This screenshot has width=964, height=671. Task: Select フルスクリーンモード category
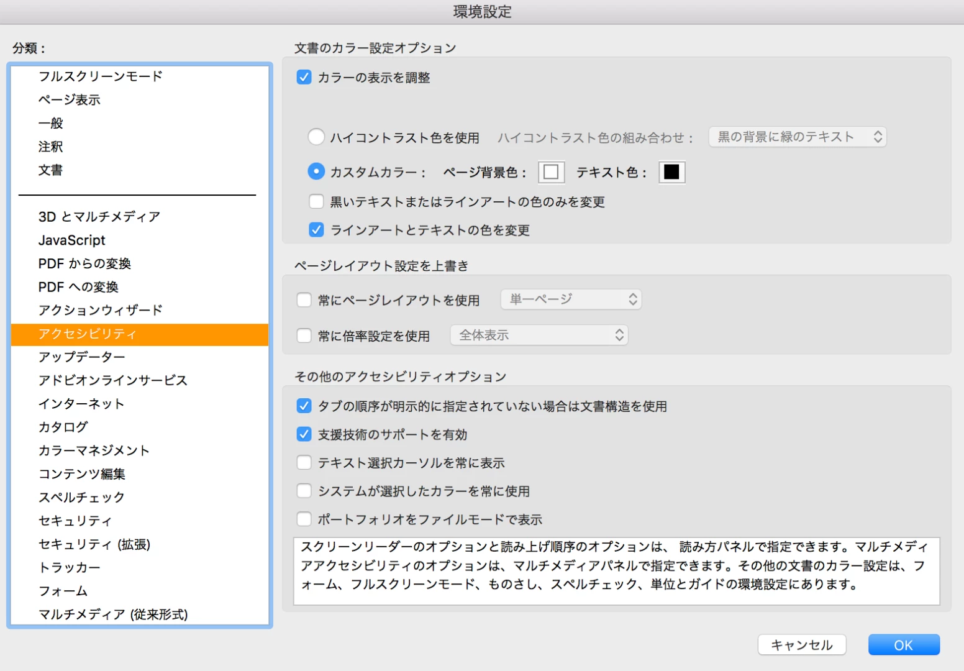pos(140,76)
